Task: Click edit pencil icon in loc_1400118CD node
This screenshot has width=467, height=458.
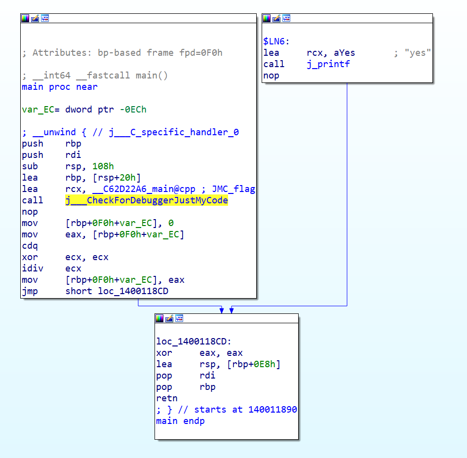Action: pos(169,319)
